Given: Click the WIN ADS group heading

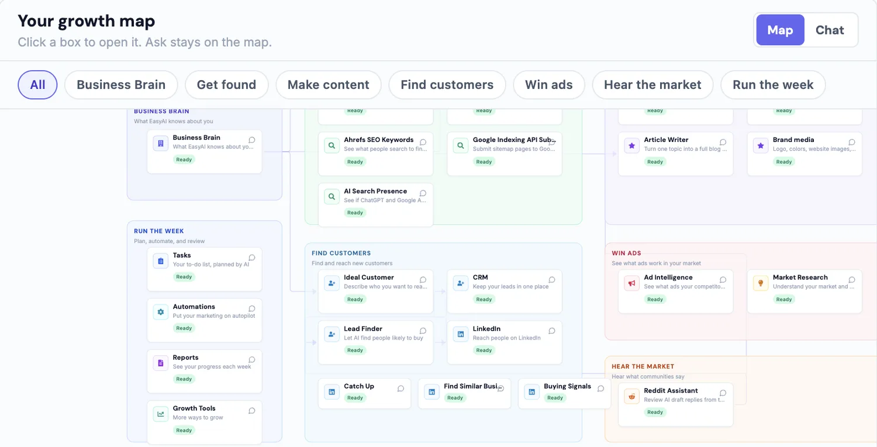Looking at the screenshot, I should (626, 253).
